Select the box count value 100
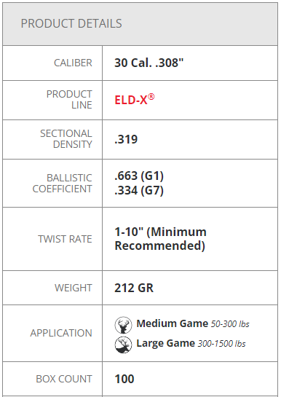Screen dimensions: 281x397 pos(124,379)
